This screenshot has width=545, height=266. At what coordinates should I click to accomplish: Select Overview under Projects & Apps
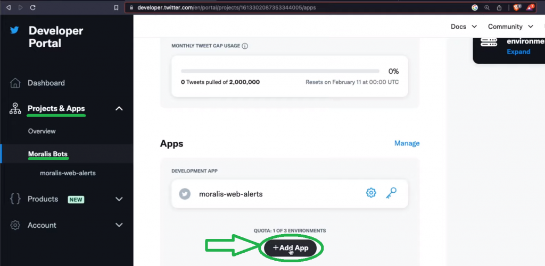coord(42,131)
